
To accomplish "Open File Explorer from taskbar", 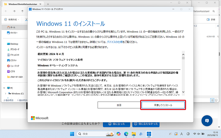I will point(134,134).
